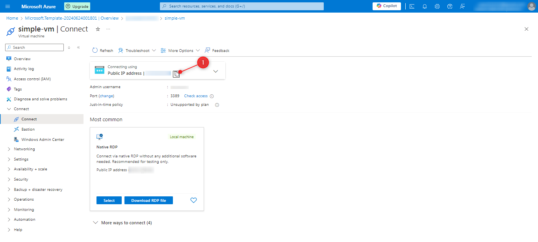538x242 pixels.
Task: Click the Check access info icon
Action: pos(212,96)
